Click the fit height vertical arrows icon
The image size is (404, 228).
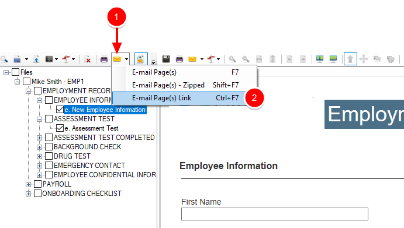click(x=272, y=59)
